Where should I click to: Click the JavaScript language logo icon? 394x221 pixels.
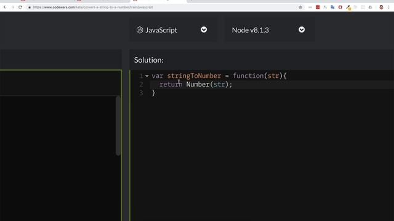(140, 30)
